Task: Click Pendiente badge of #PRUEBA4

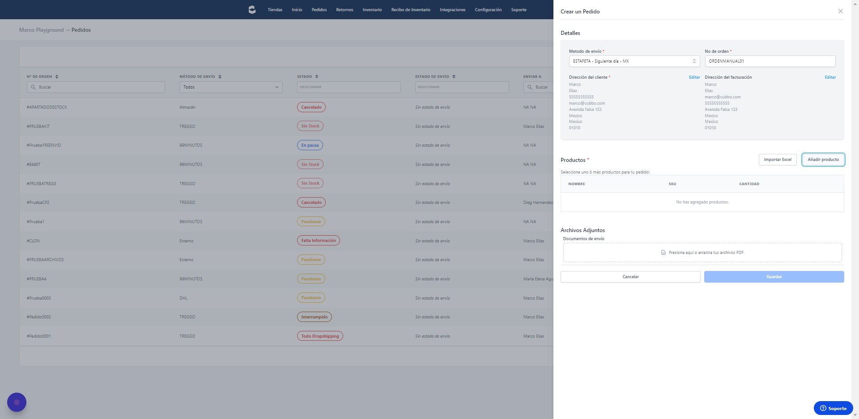Action: click(311, 279)
